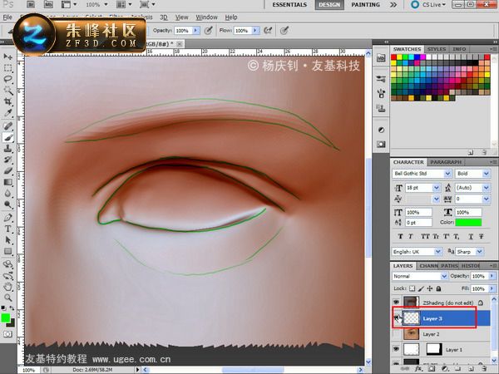Hide Layer 1 using its eye icon
This screenshot has height=374, width=499.
click(396, 349)
